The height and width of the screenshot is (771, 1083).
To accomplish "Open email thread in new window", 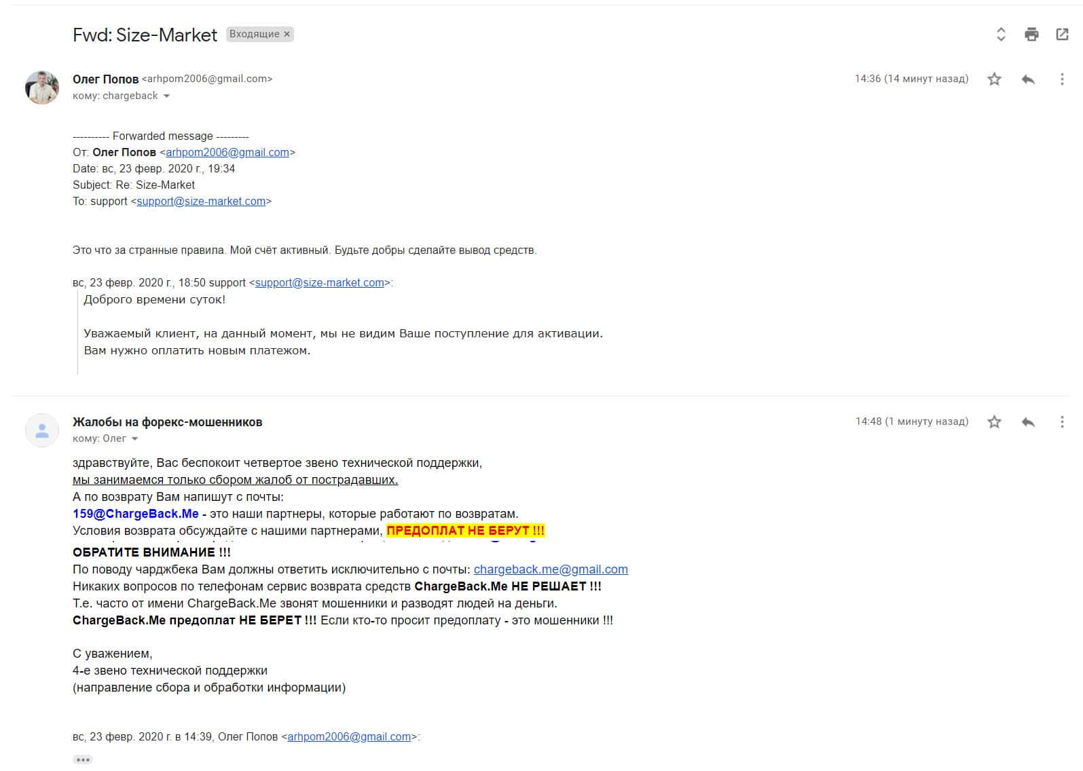I will coord(1062,34).
